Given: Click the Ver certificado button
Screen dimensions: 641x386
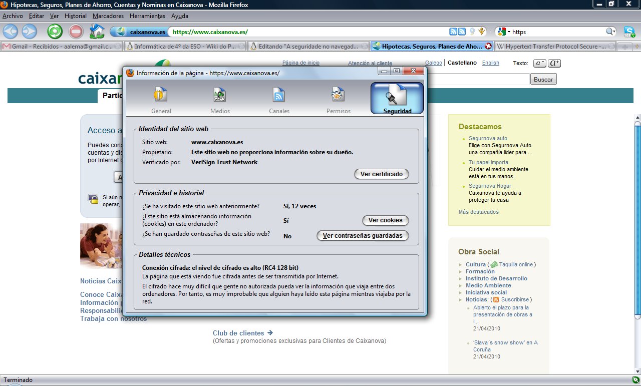Looking at the screenshot, I should click(381, 174).
